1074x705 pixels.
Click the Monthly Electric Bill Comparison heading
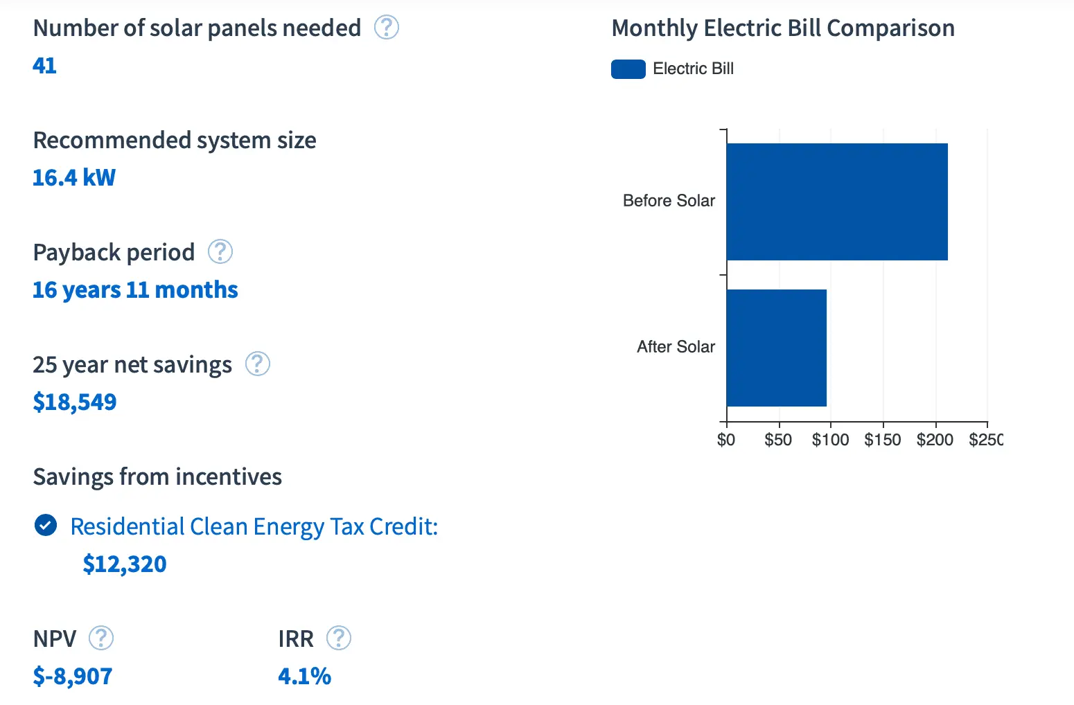(x=783, y=28)
